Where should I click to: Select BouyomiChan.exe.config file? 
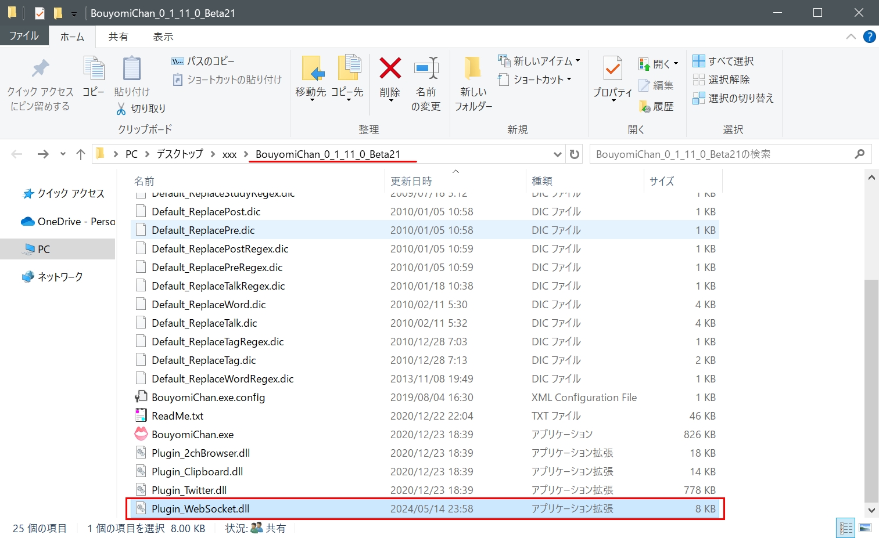425,397
